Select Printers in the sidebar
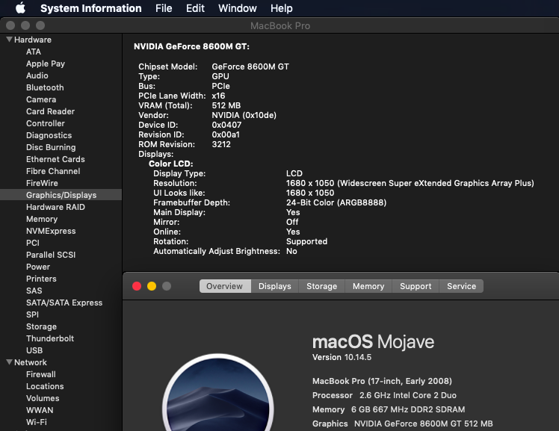Image resolution: width=559 pixels, height=431 pixels. (41, 279)
